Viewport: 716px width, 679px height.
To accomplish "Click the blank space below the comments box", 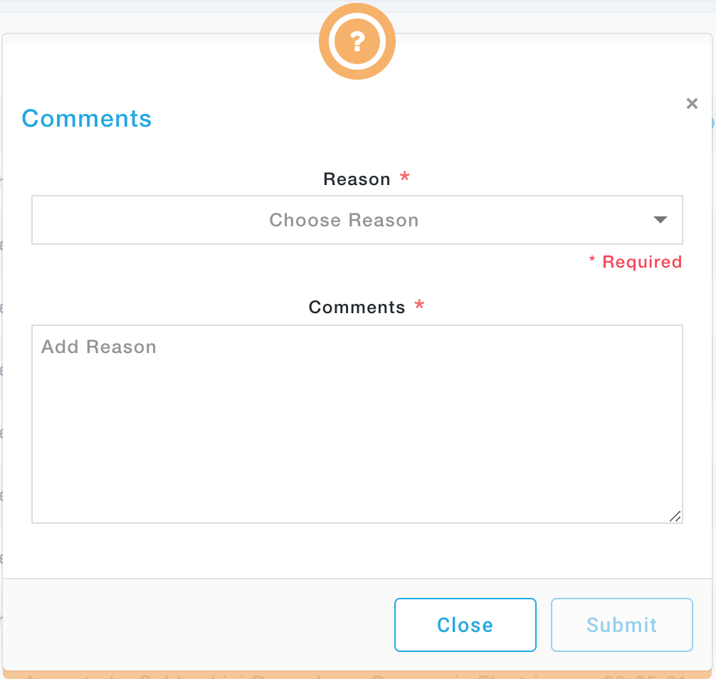I will point(357,550).
